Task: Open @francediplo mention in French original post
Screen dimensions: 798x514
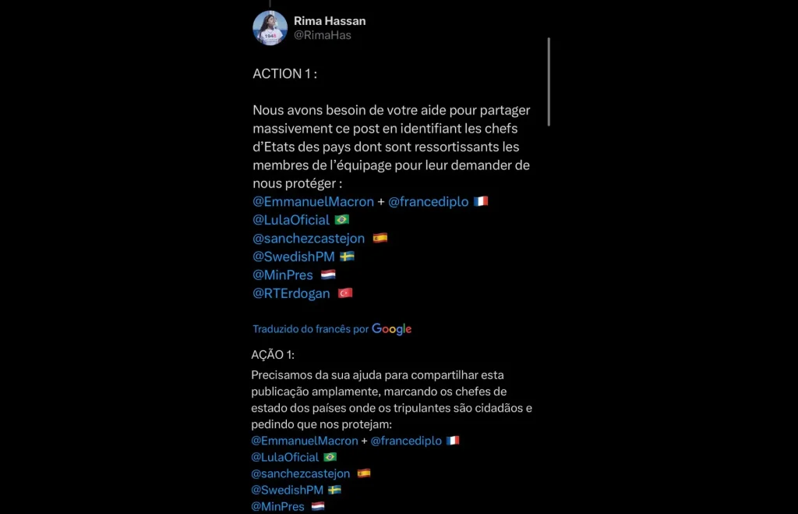Action: click(x=428, y=201)
